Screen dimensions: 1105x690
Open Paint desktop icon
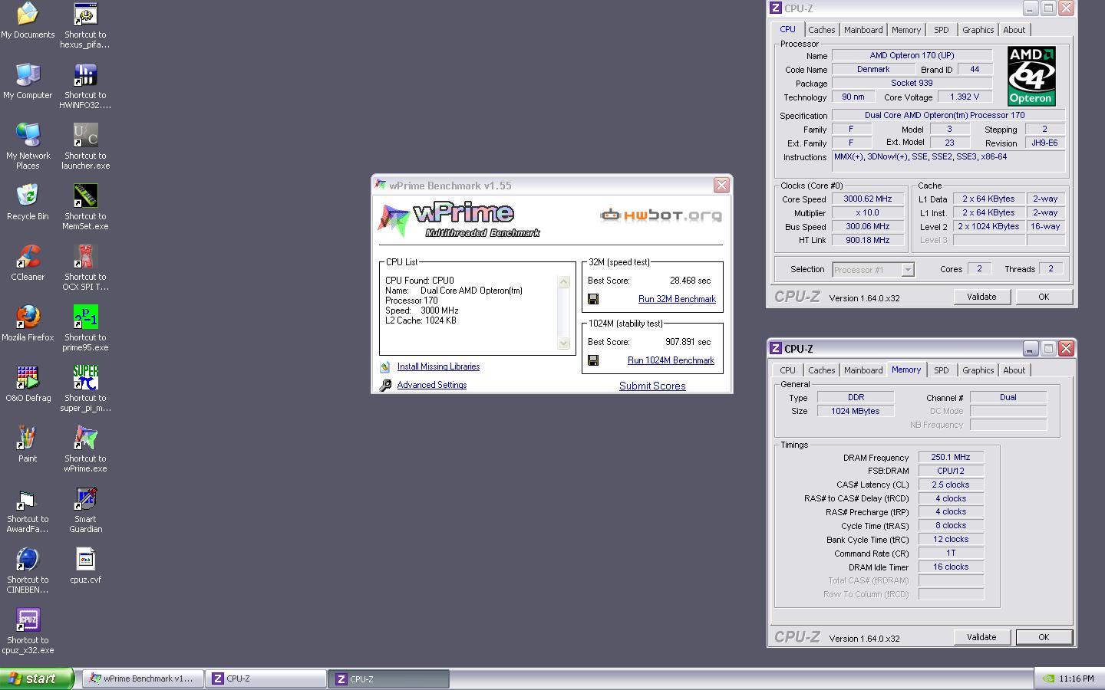coord(28,445)
